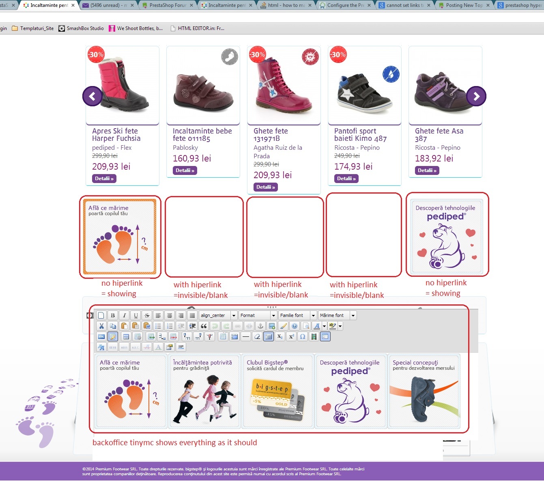Click the New document icon in the editor toolbar
544x487 pixels.
pos(101,315)
